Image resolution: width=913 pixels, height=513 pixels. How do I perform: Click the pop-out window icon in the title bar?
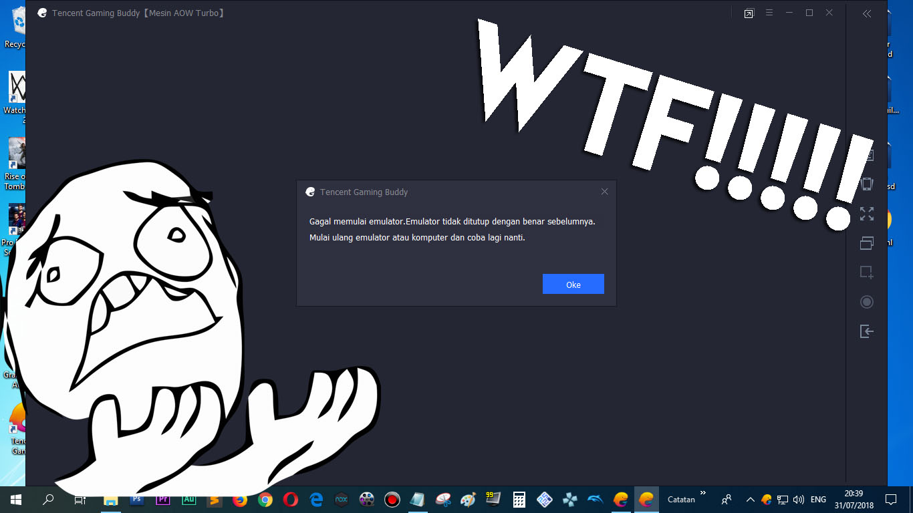tap(749, 13)
